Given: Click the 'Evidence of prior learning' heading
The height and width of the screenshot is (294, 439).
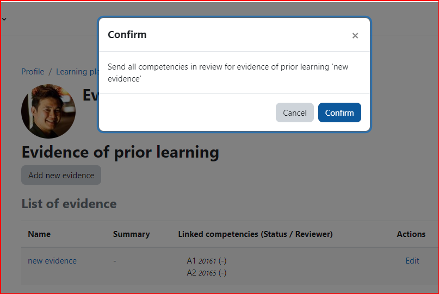Looking at the screenshot, I should point(120,153).
